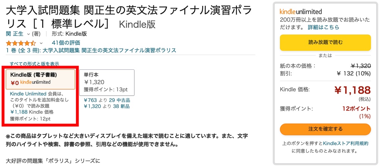Show all formats via すべての形式と版を表示
Viewport: 379px width, 166px height.
34,64
